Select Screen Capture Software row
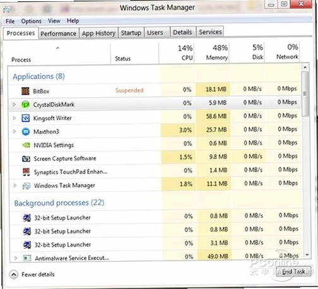This screenshot has height=289, width=318. click(x=156, y=158)
